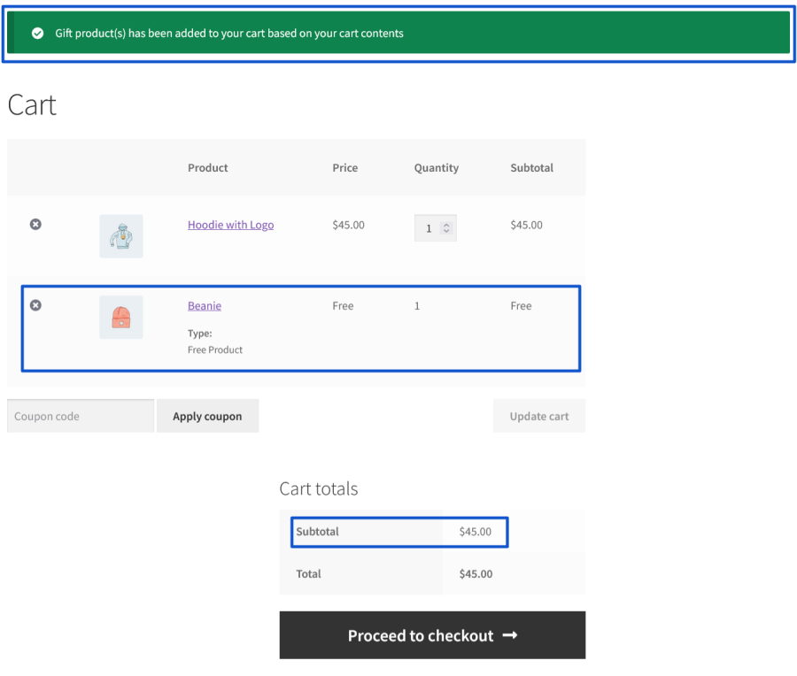Image resolution: width=797 pixels, height=676 pixels.
Task: Click the success checkmark icon in banner
Action: coord(37,34)
